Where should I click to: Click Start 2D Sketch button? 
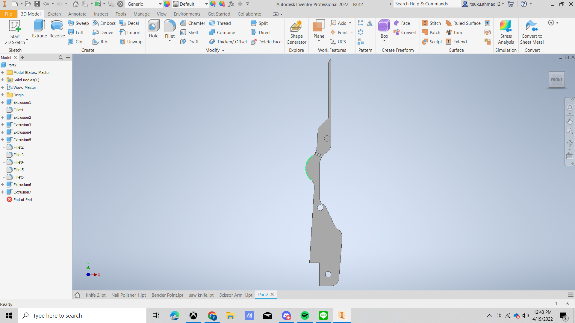click(x=15, y=32)
